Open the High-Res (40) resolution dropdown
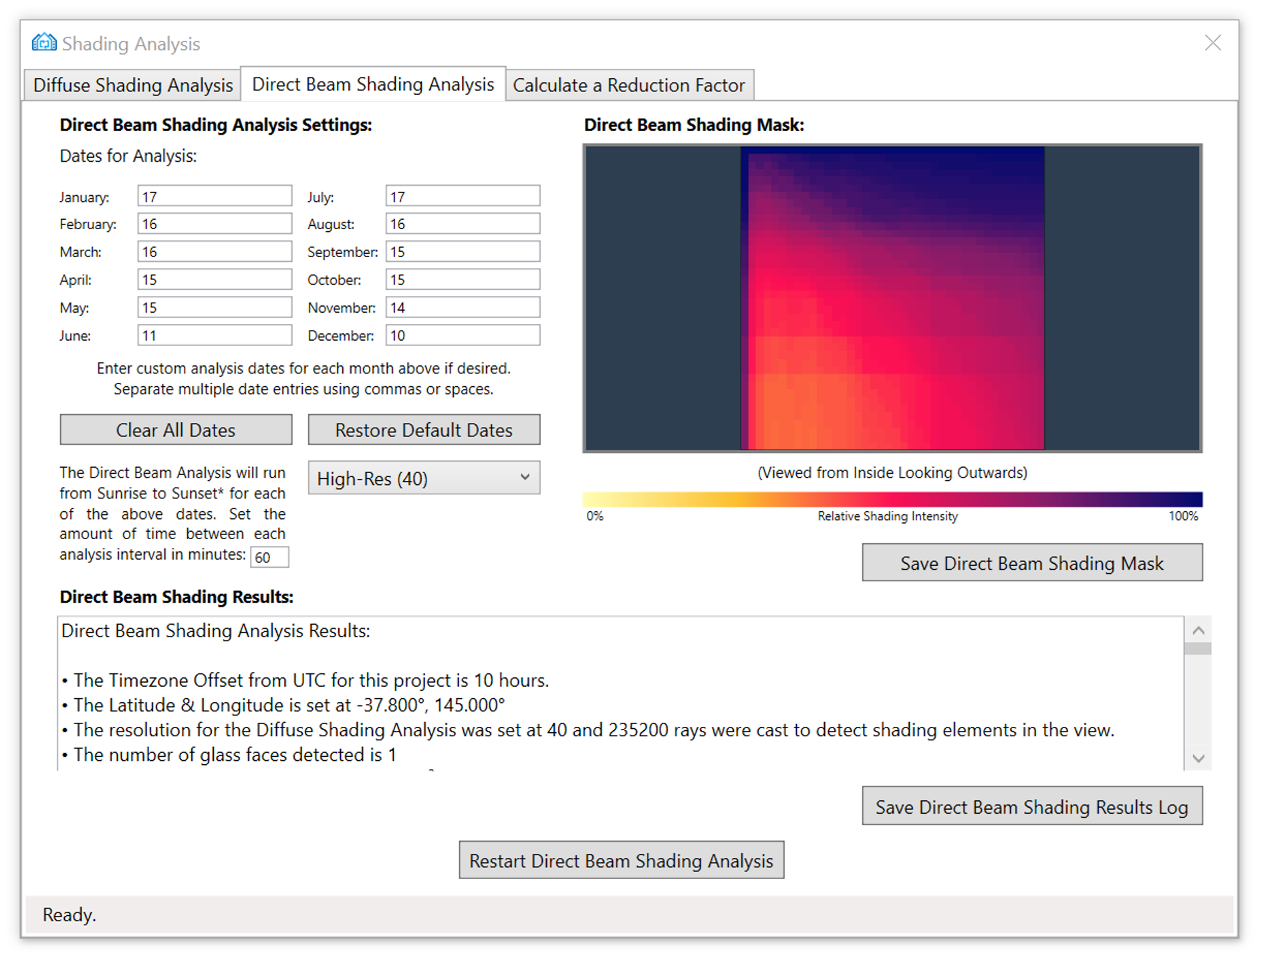This screenshot has height=964, width=1262. (423, 478)
